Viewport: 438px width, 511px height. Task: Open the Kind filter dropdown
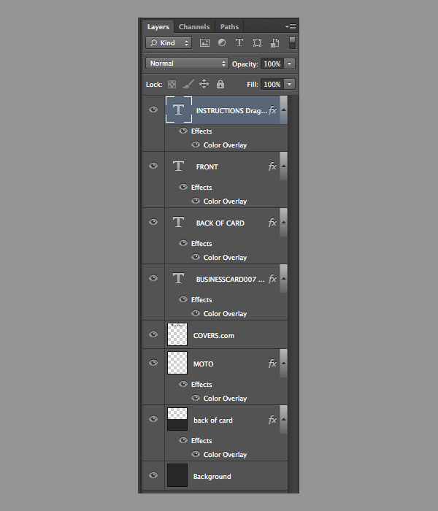pos(169,42)
